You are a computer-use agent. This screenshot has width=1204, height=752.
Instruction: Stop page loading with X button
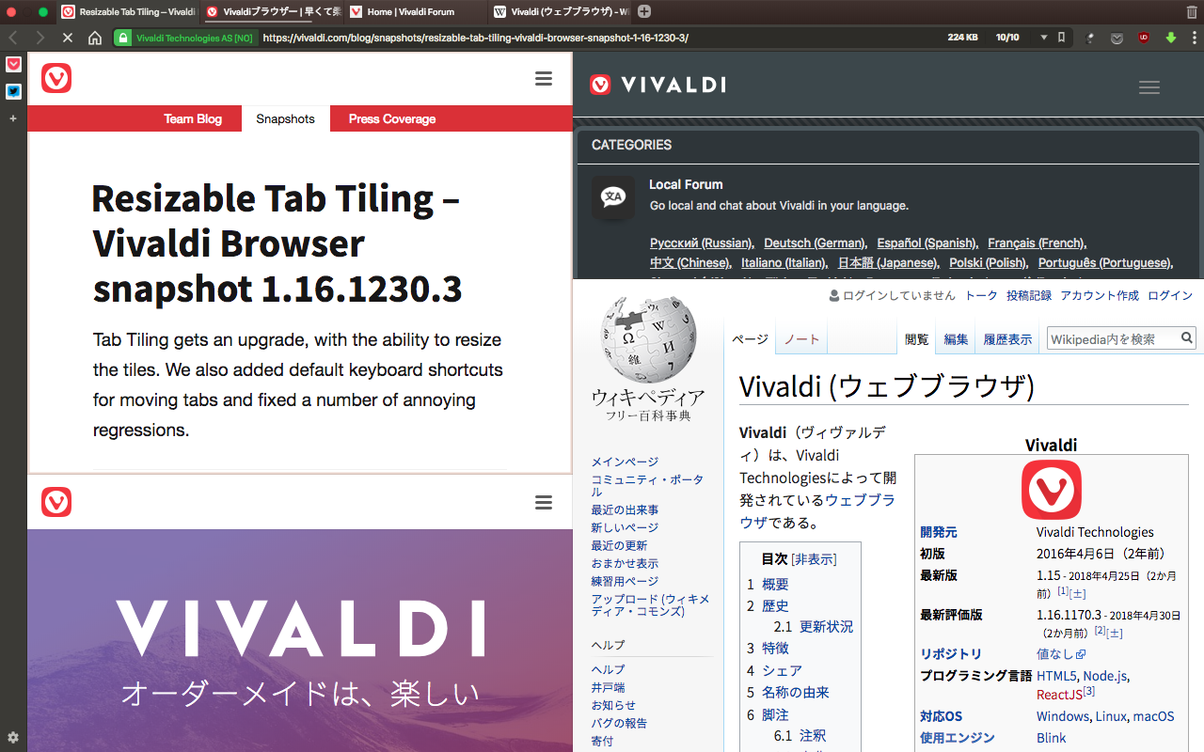pos(68,38)
